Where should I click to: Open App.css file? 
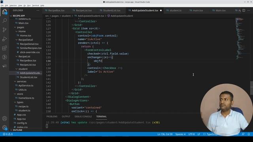21,115
